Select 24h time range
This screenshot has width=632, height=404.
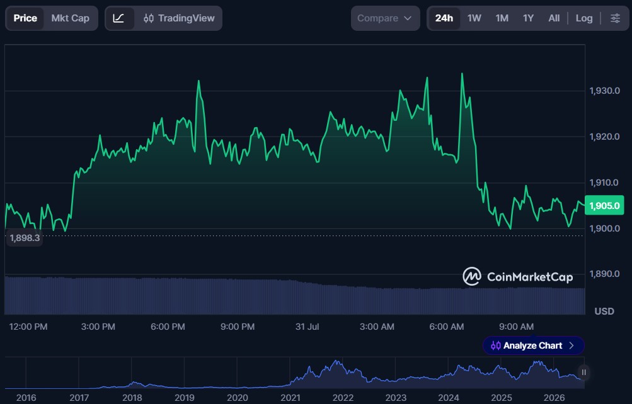pos(444,18)
